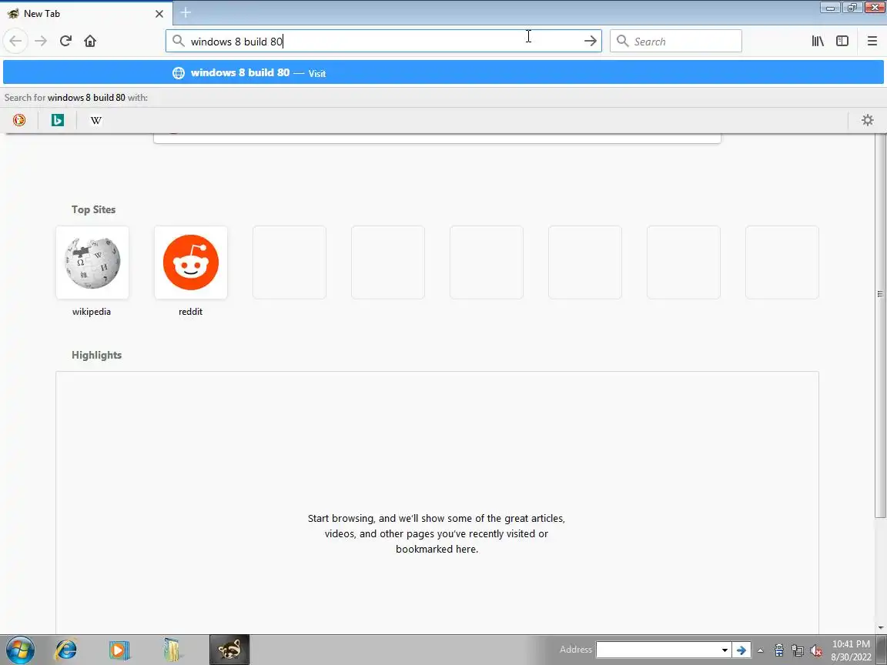Click the forward navigation arrow
Image resolution: width=887 pixels, height=665 pixels.
[41, 41]
